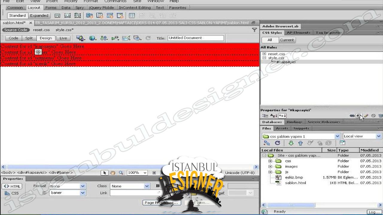Expand the images folder in Files panel
This screenshot has height=215, width=383.
point(270,166)
